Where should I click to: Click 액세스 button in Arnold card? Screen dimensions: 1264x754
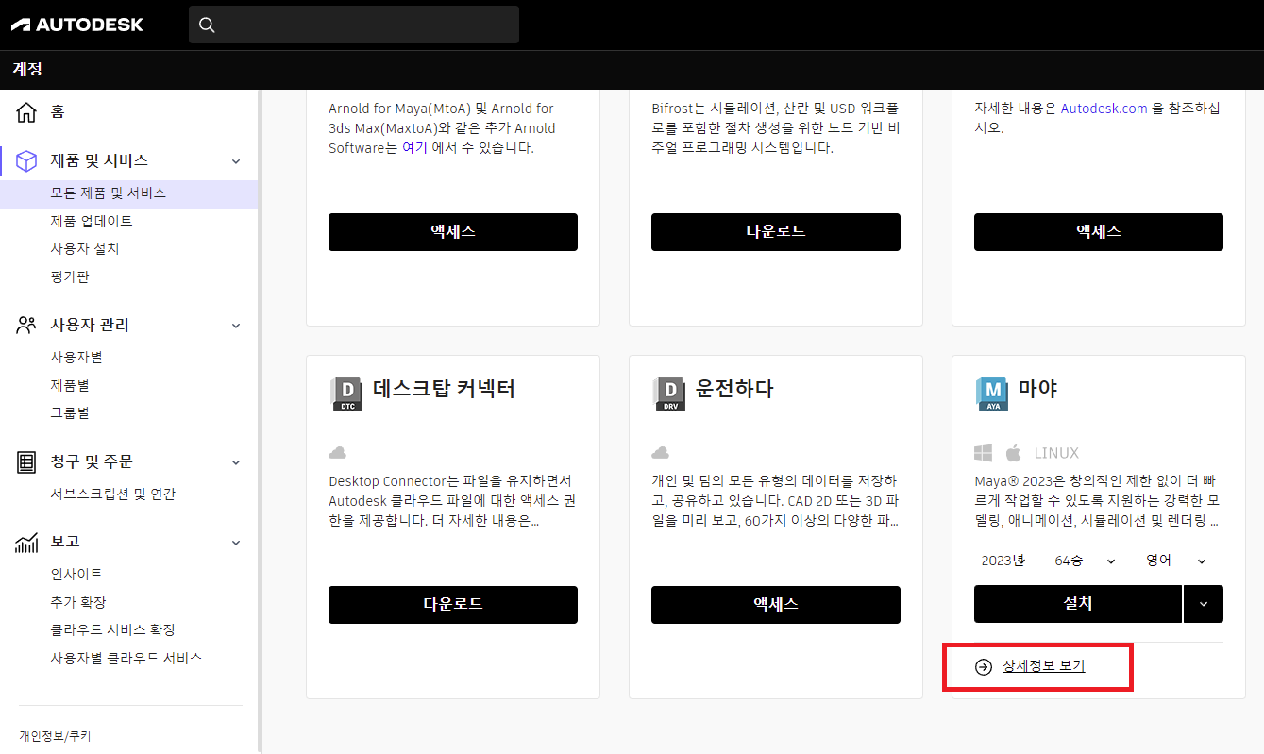[453, 232]
